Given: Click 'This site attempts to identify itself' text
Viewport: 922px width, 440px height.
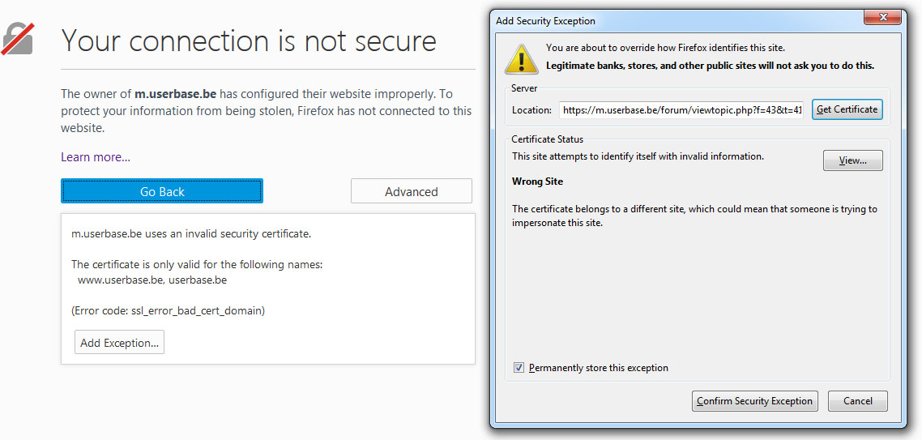Looking at the screenshot, I should coord(638,156).
